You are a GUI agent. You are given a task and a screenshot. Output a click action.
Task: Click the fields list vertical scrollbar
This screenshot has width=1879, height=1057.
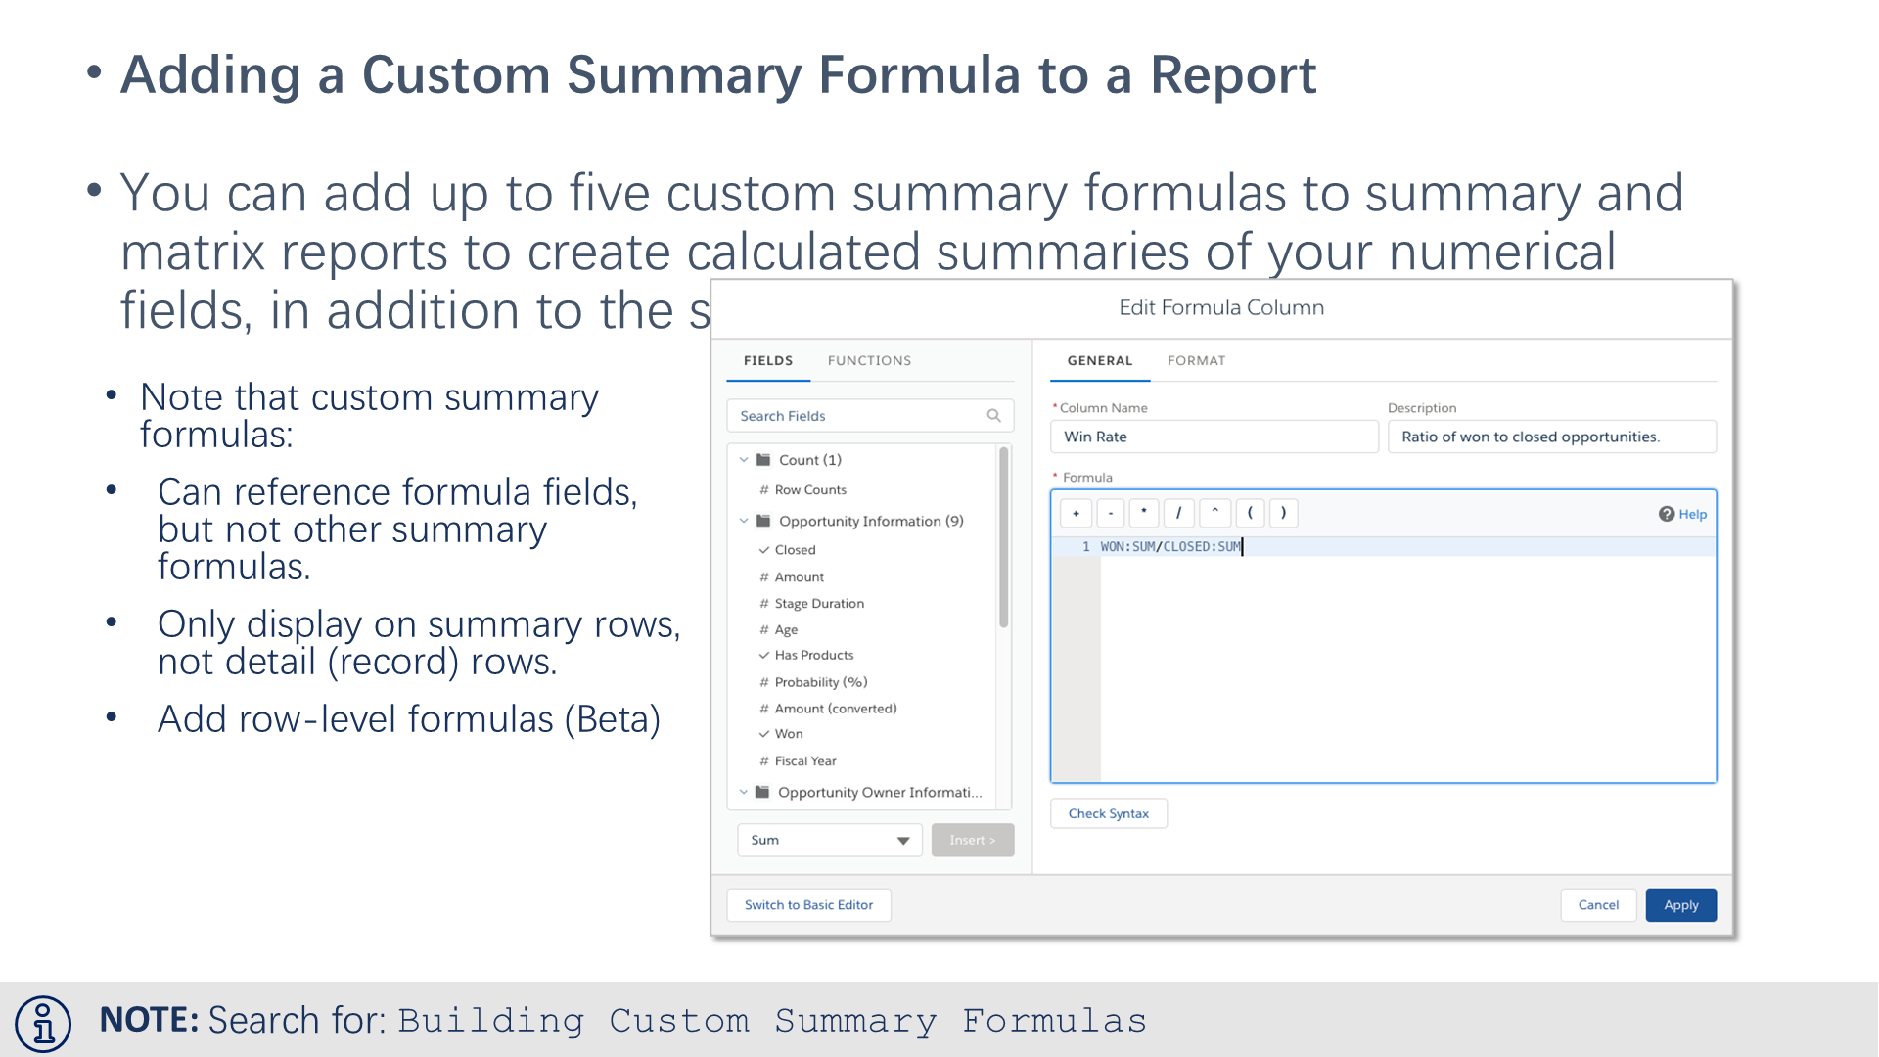click(1003, 537)
